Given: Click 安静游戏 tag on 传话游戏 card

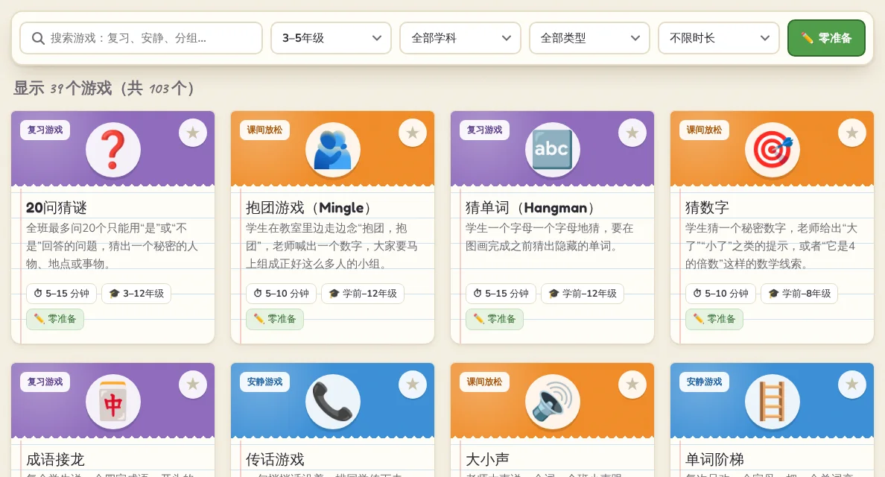Looking at the screenshot, I should 264,382.
